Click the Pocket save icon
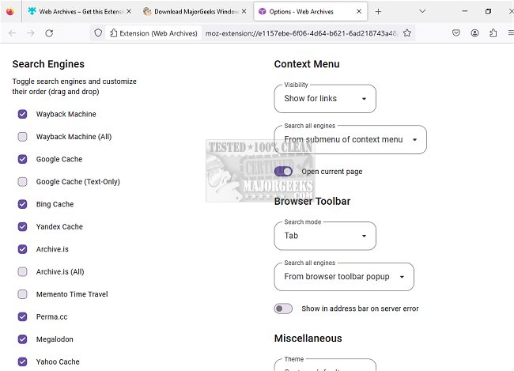 (x=457, y=33)
